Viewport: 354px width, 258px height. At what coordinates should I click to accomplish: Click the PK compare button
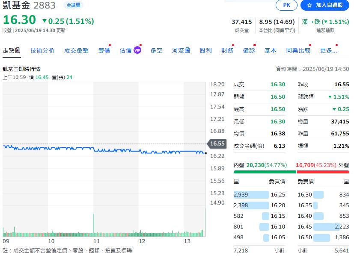(286, 5)
